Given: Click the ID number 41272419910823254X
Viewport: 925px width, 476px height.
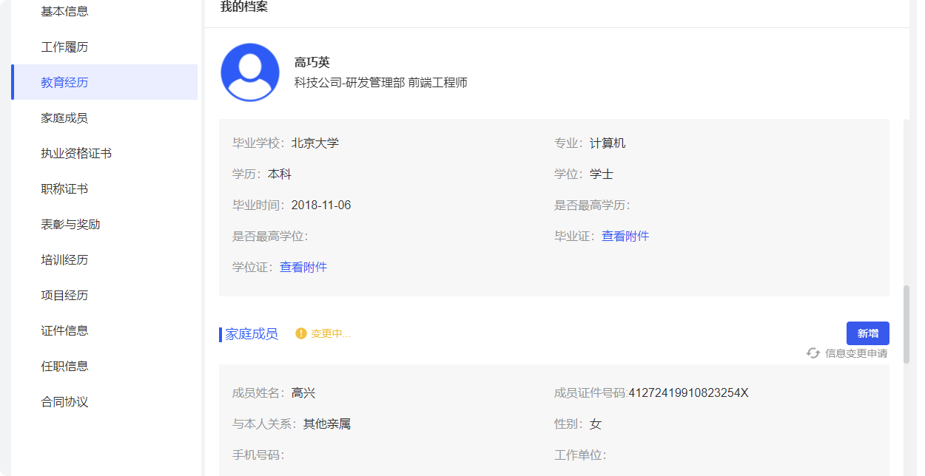Looking at the screenshot, I should pyautogui.click(x=689, y=393).
